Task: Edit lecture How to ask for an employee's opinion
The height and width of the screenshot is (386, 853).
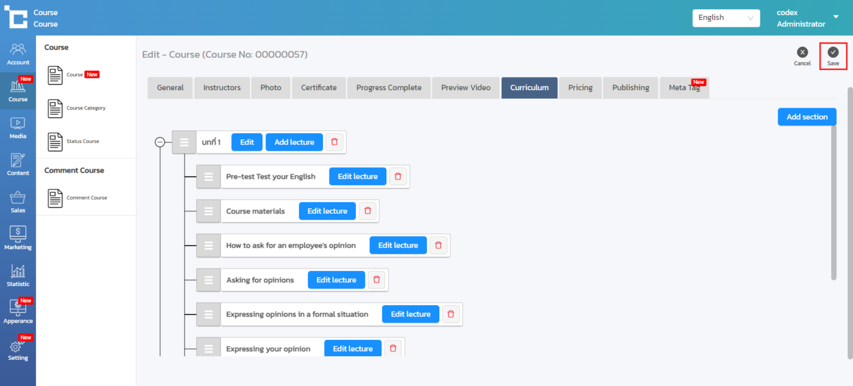Action: point(398,245)
